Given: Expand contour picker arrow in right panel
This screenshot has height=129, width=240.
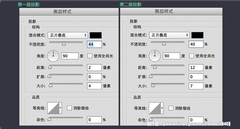Looking at the screenshot, I should [162, 108].
